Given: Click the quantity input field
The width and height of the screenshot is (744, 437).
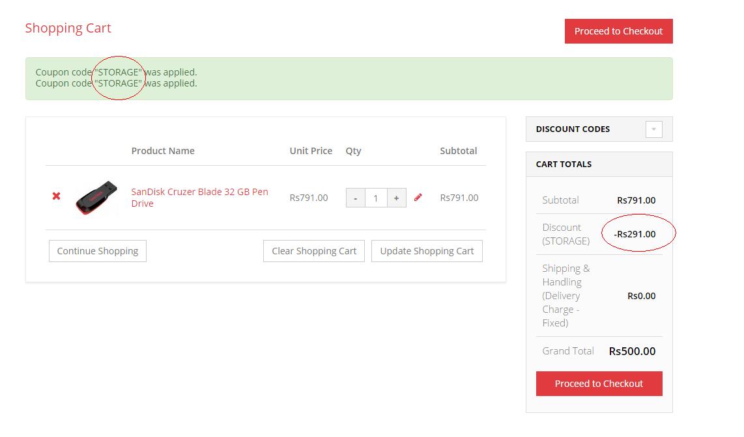Looking at the screenshot, I should [x=376, y=198].
